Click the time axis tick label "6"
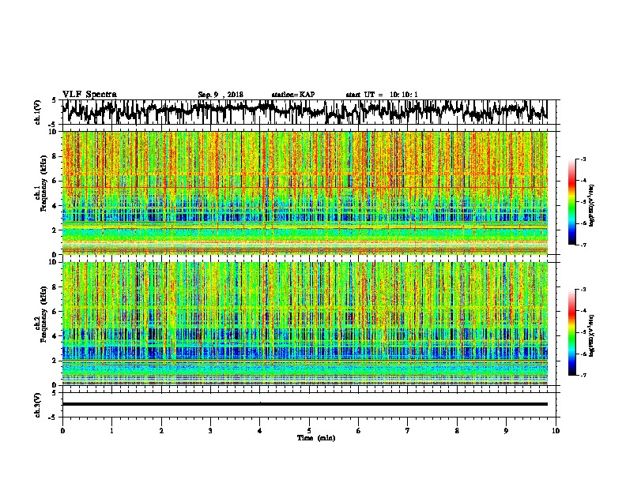The width and height of the screenshot is (626, 483). tap(358, 431)
